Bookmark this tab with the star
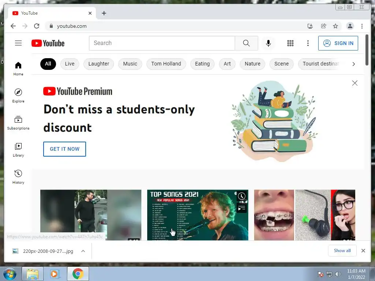Viewport: 375px width, 281px height. pos(335,26)
